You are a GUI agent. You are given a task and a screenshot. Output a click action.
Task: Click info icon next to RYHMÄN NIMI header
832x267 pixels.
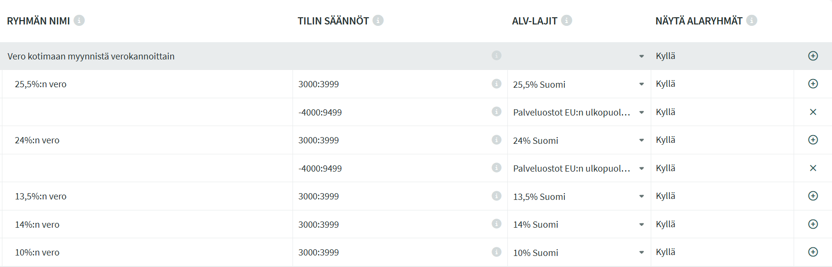pyautogui.click(x=79, y=21)
